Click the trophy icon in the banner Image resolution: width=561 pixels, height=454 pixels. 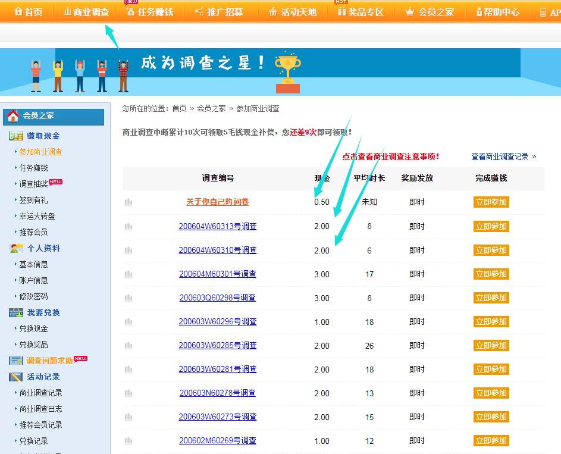287,73
